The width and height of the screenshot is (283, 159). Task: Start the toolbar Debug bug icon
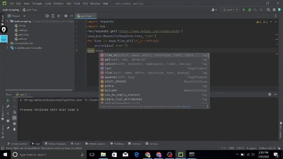pyautogui.click(x=249, y=10)
